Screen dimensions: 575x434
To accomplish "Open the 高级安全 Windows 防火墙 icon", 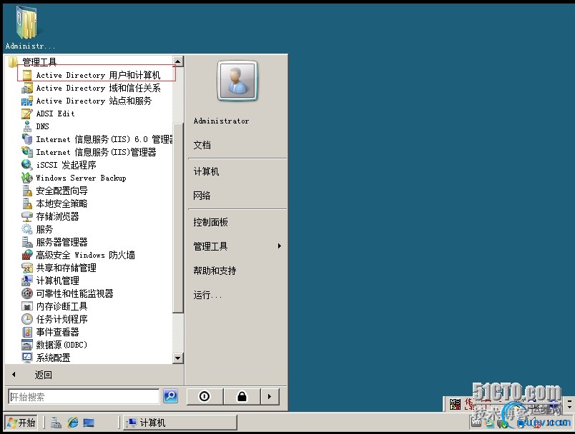I will tap(27, 255).
